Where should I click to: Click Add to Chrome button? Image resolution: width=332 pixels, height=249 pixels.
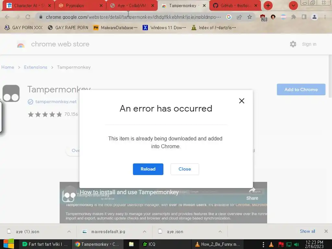301,89
